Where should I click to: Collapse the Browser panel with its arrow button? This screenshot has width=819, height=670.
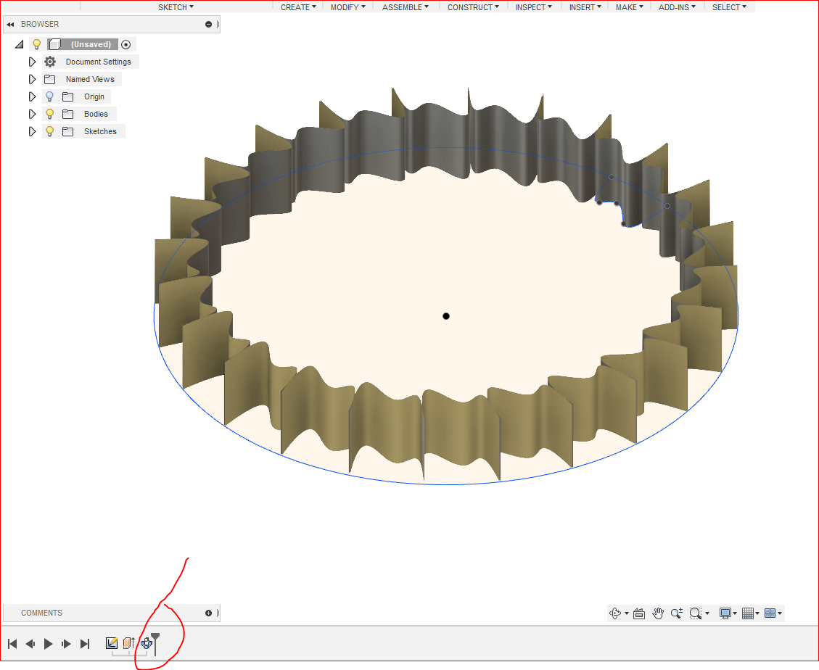point(10,24)
